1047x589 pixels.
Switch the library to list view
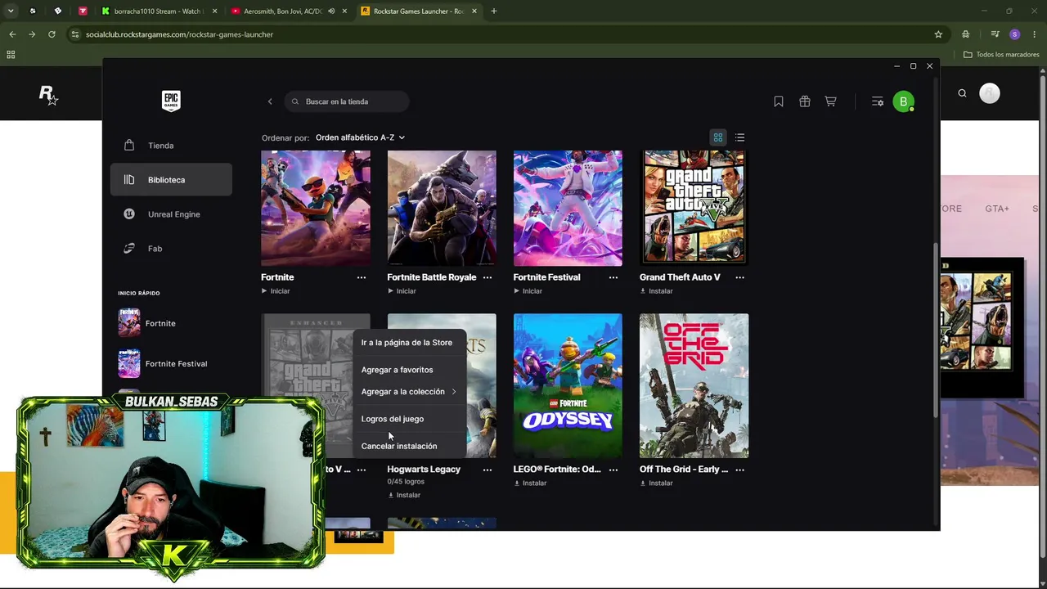[739, 137]
